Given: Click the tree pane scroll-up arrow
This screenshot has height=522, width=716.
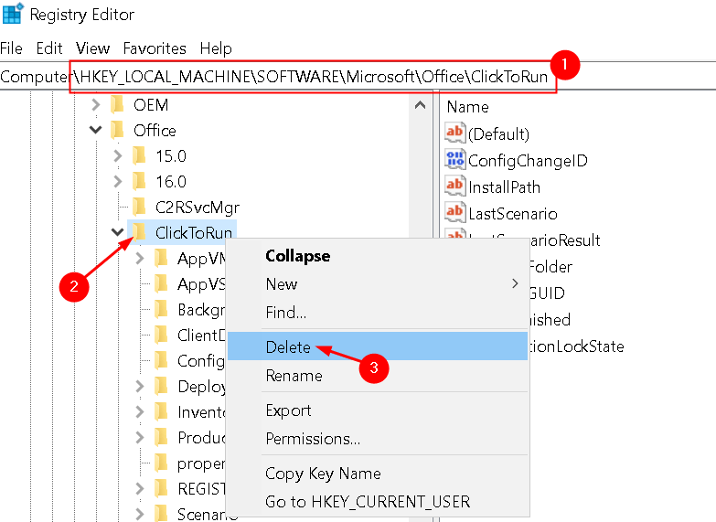Looking at the screenshot, I should (420, 105).
